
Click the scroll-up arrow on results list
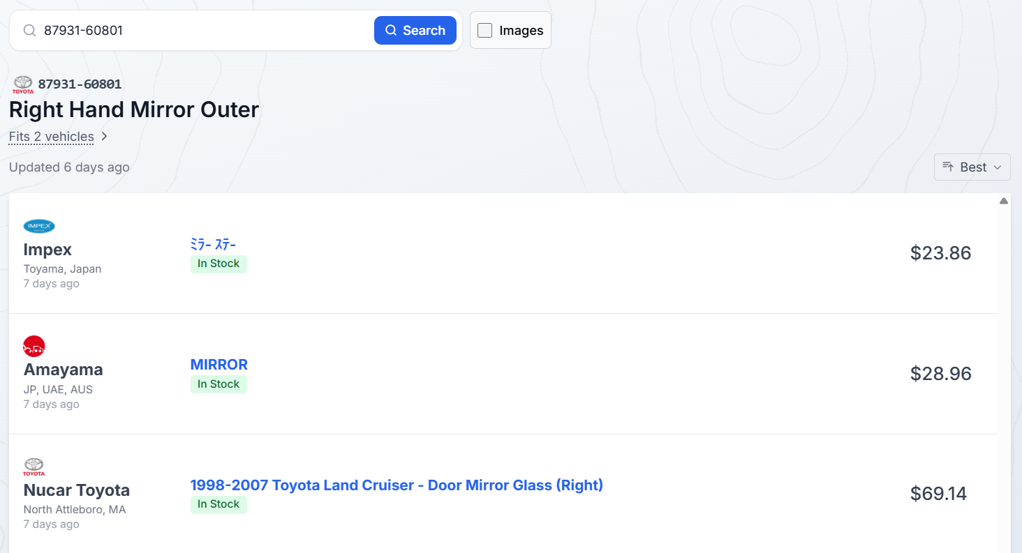pyautogui.click(x=1004, y=201)
